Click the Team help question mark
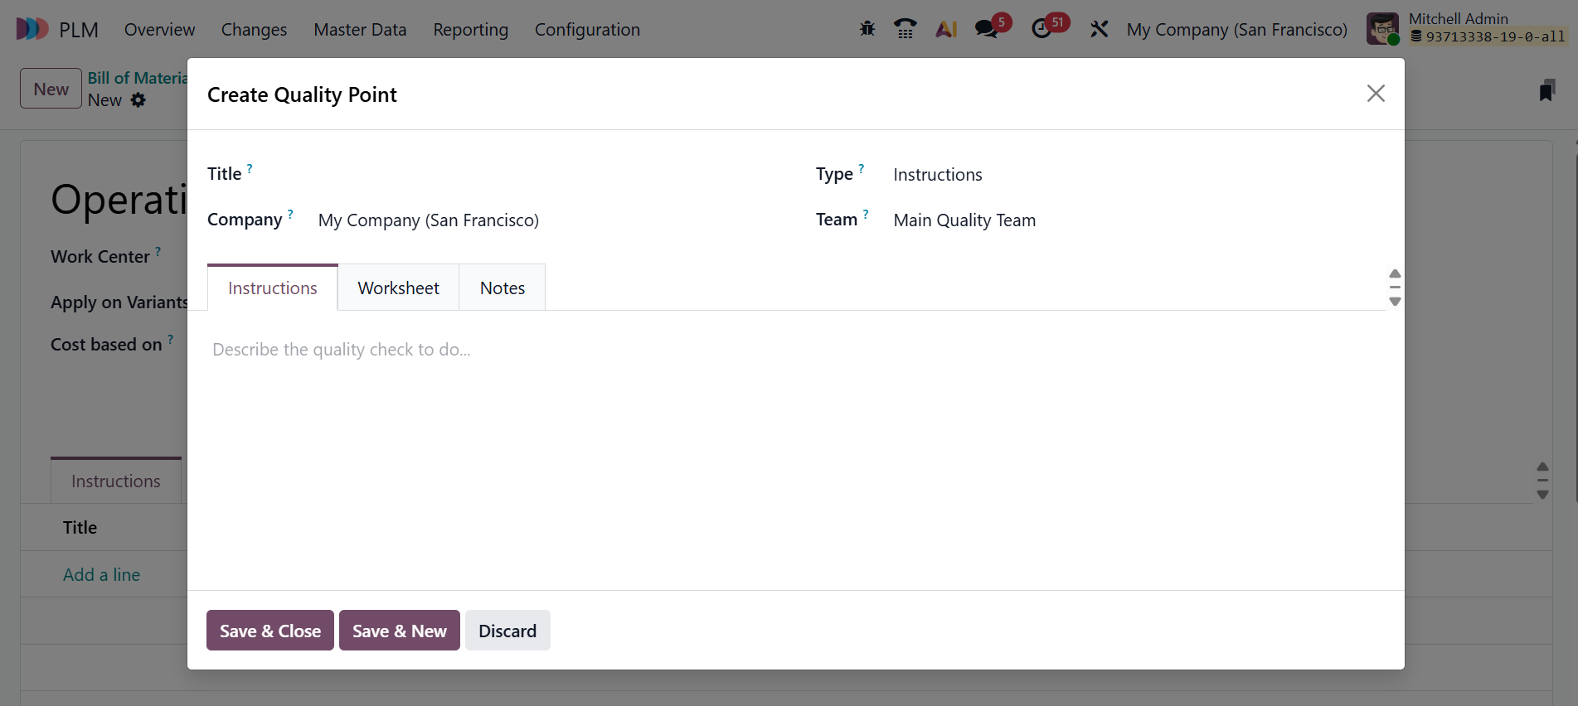1578x706 pixels. point(866,214)
